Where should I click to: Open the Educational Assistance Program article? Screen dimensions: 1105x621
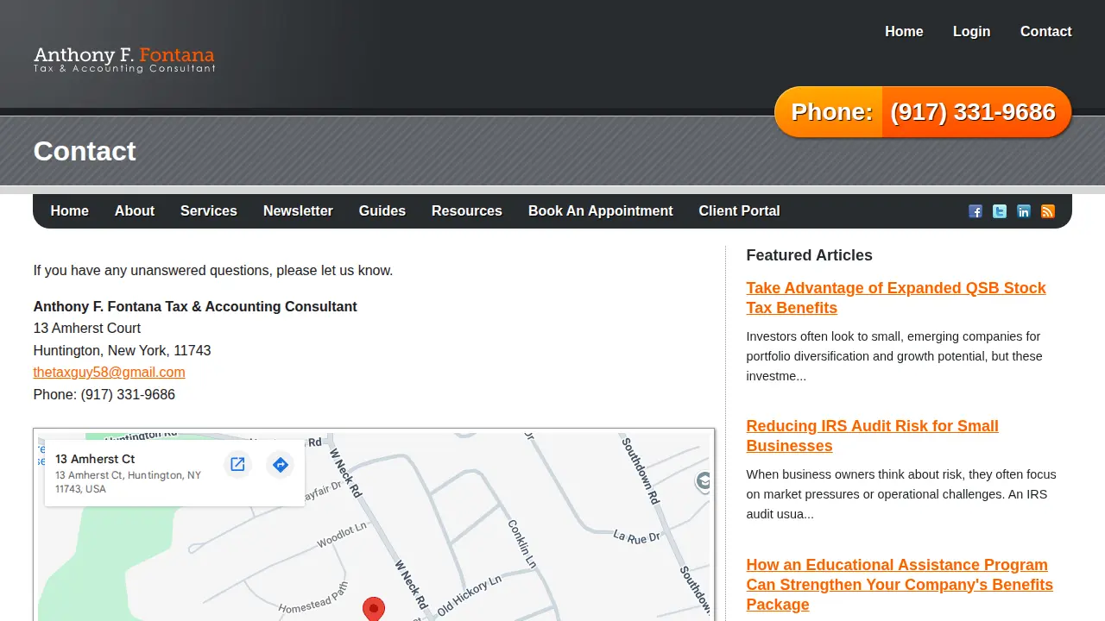(900, 585)
